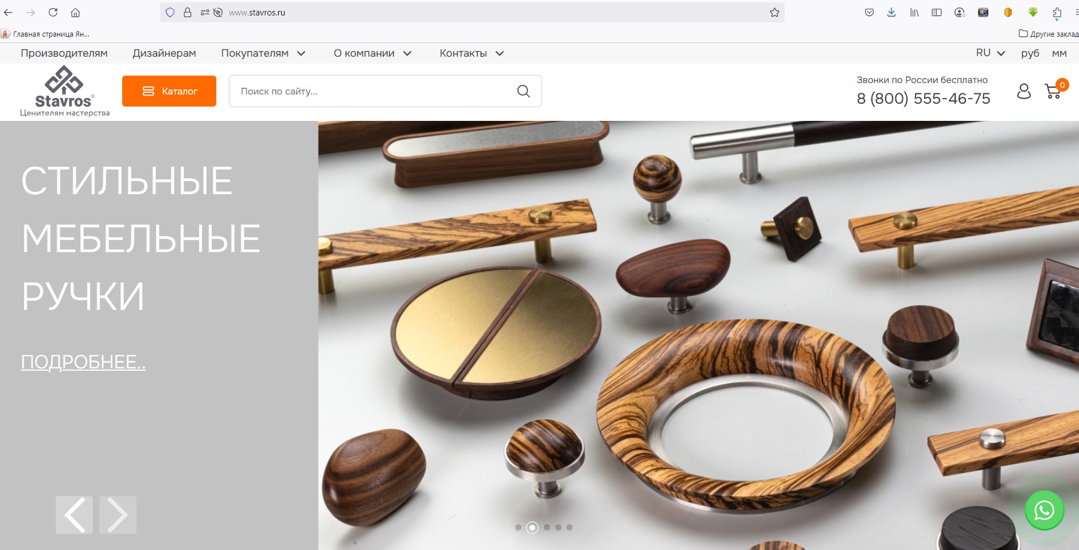
Task: Click the Звонки по России бесплатно text
Action: (922, 80)
